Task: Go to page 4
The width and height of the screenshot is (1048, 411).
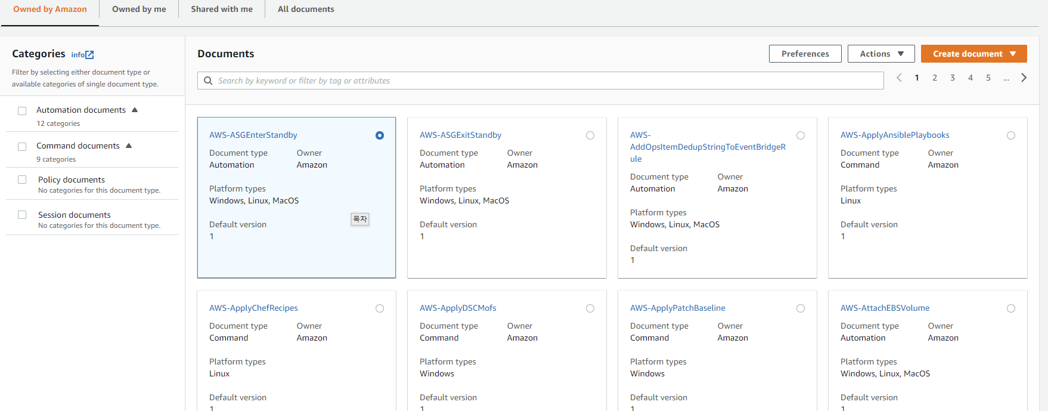Action: [971, 78]
